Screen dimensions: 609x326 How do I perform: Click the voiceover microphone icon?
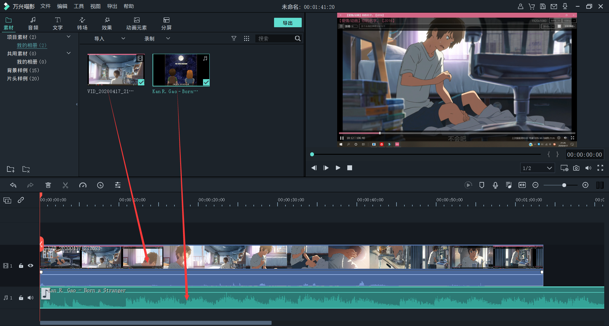pyautogui.click(x=495, y=185)
